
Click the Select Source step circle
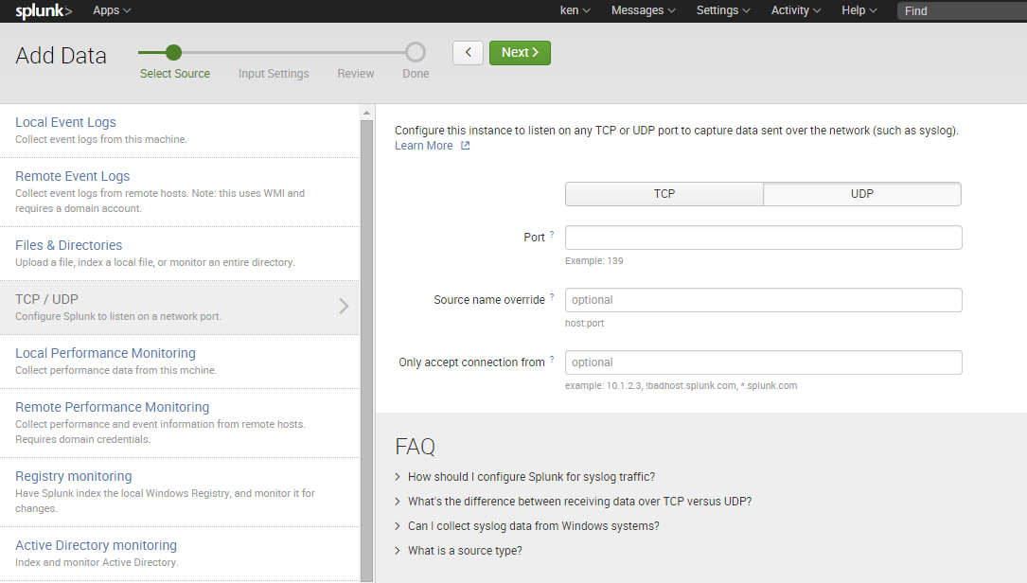[x=173, y=53]
